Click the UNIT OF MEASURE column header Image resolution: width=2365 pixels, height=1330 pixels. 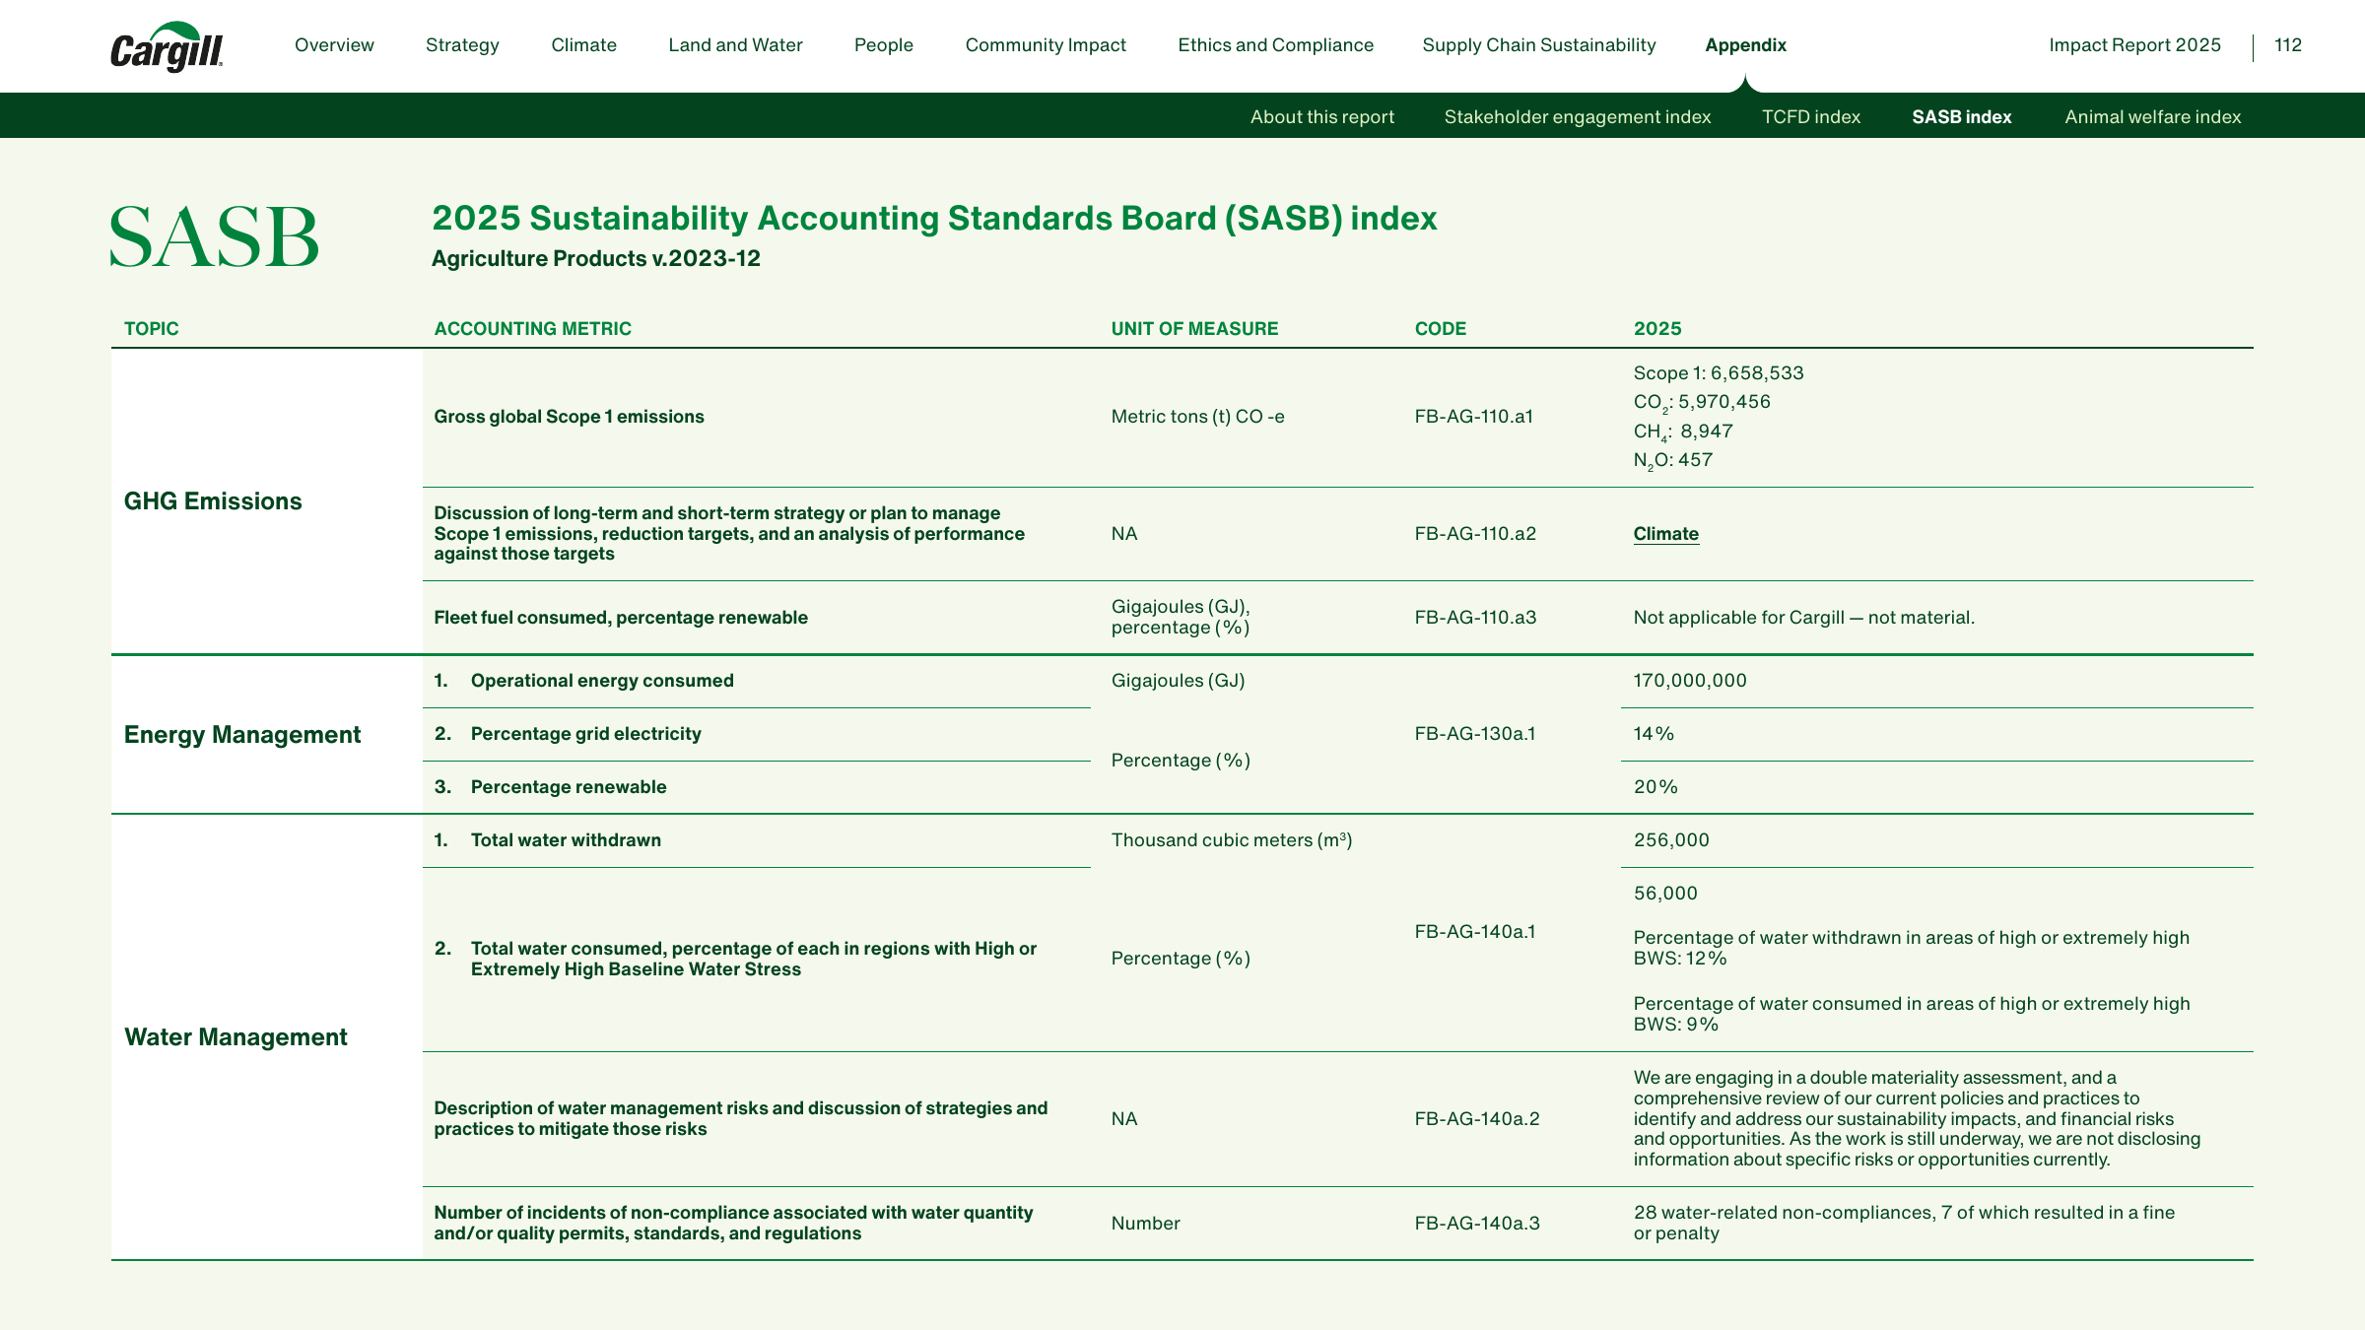[1194, 329]
